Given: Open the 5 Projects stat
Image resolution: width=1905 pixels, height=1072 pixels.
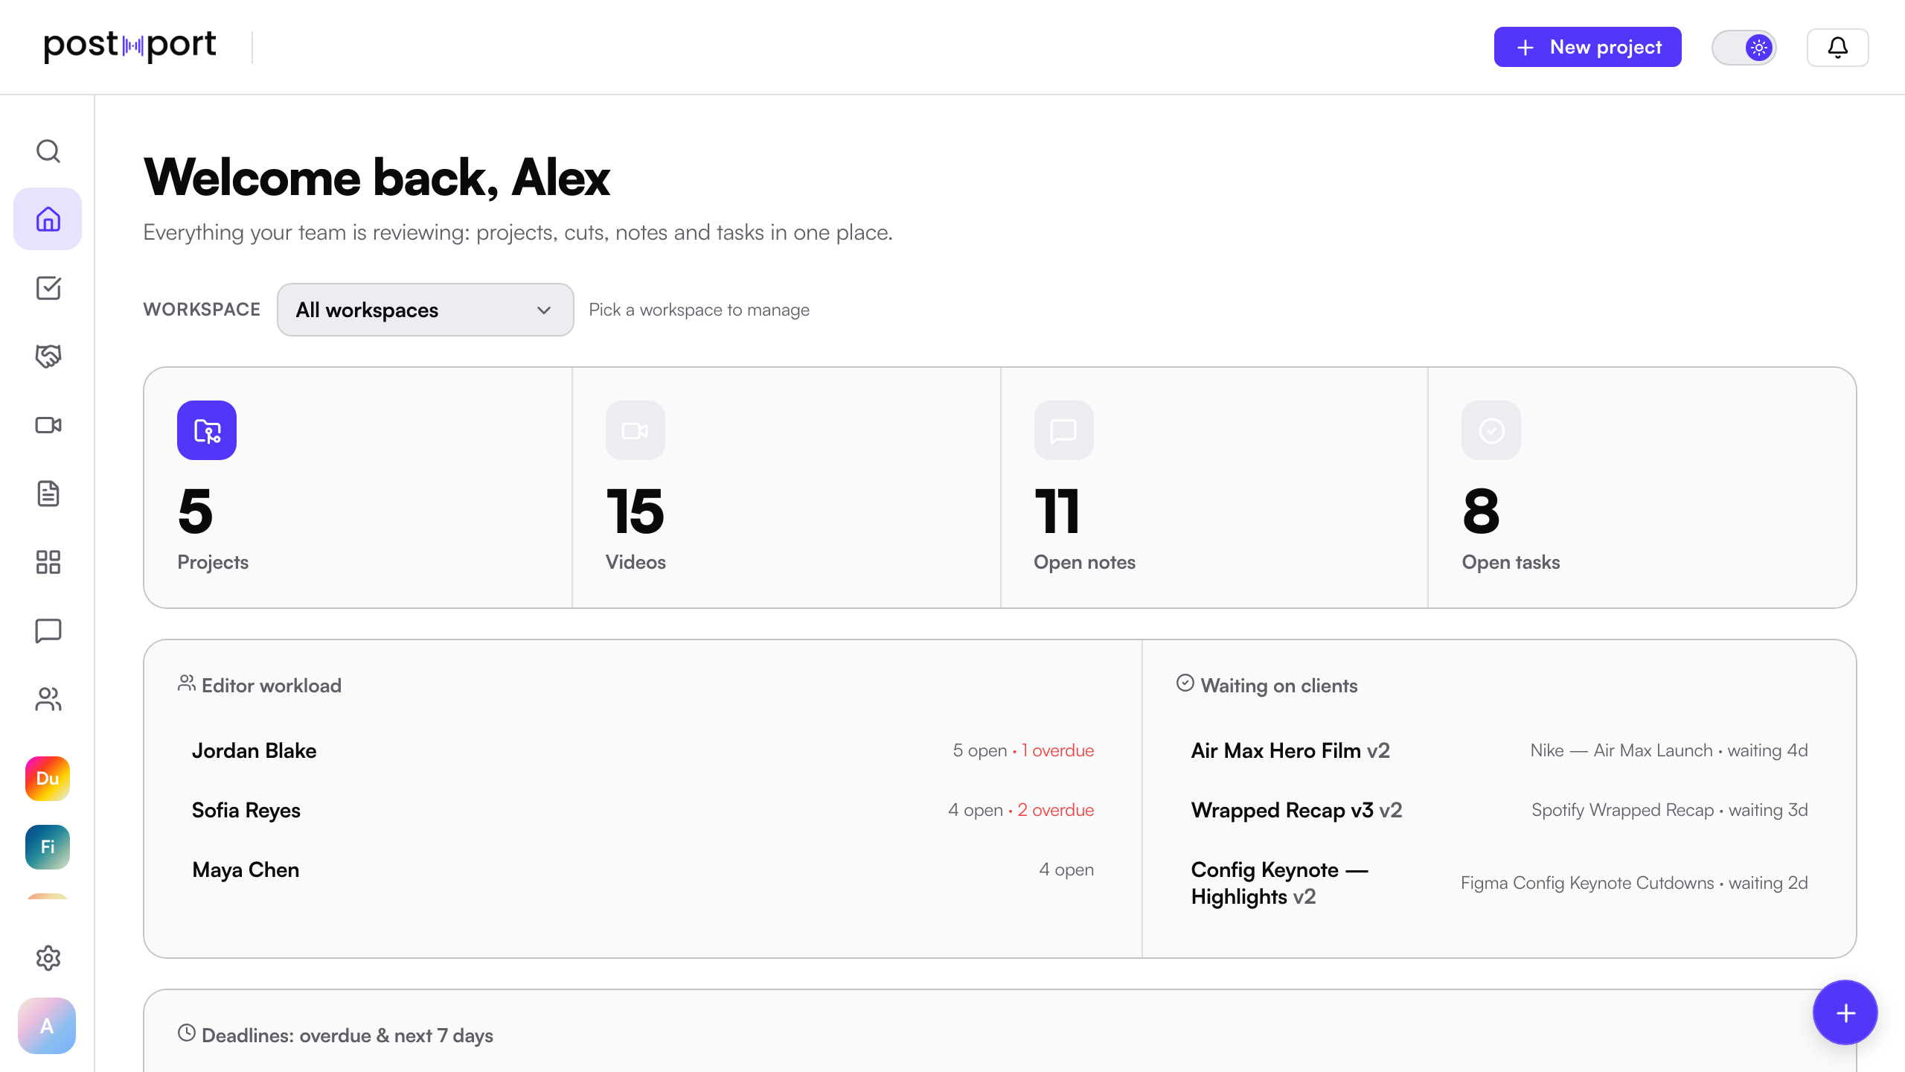Looking at the screenshot, I should point(358,488).
